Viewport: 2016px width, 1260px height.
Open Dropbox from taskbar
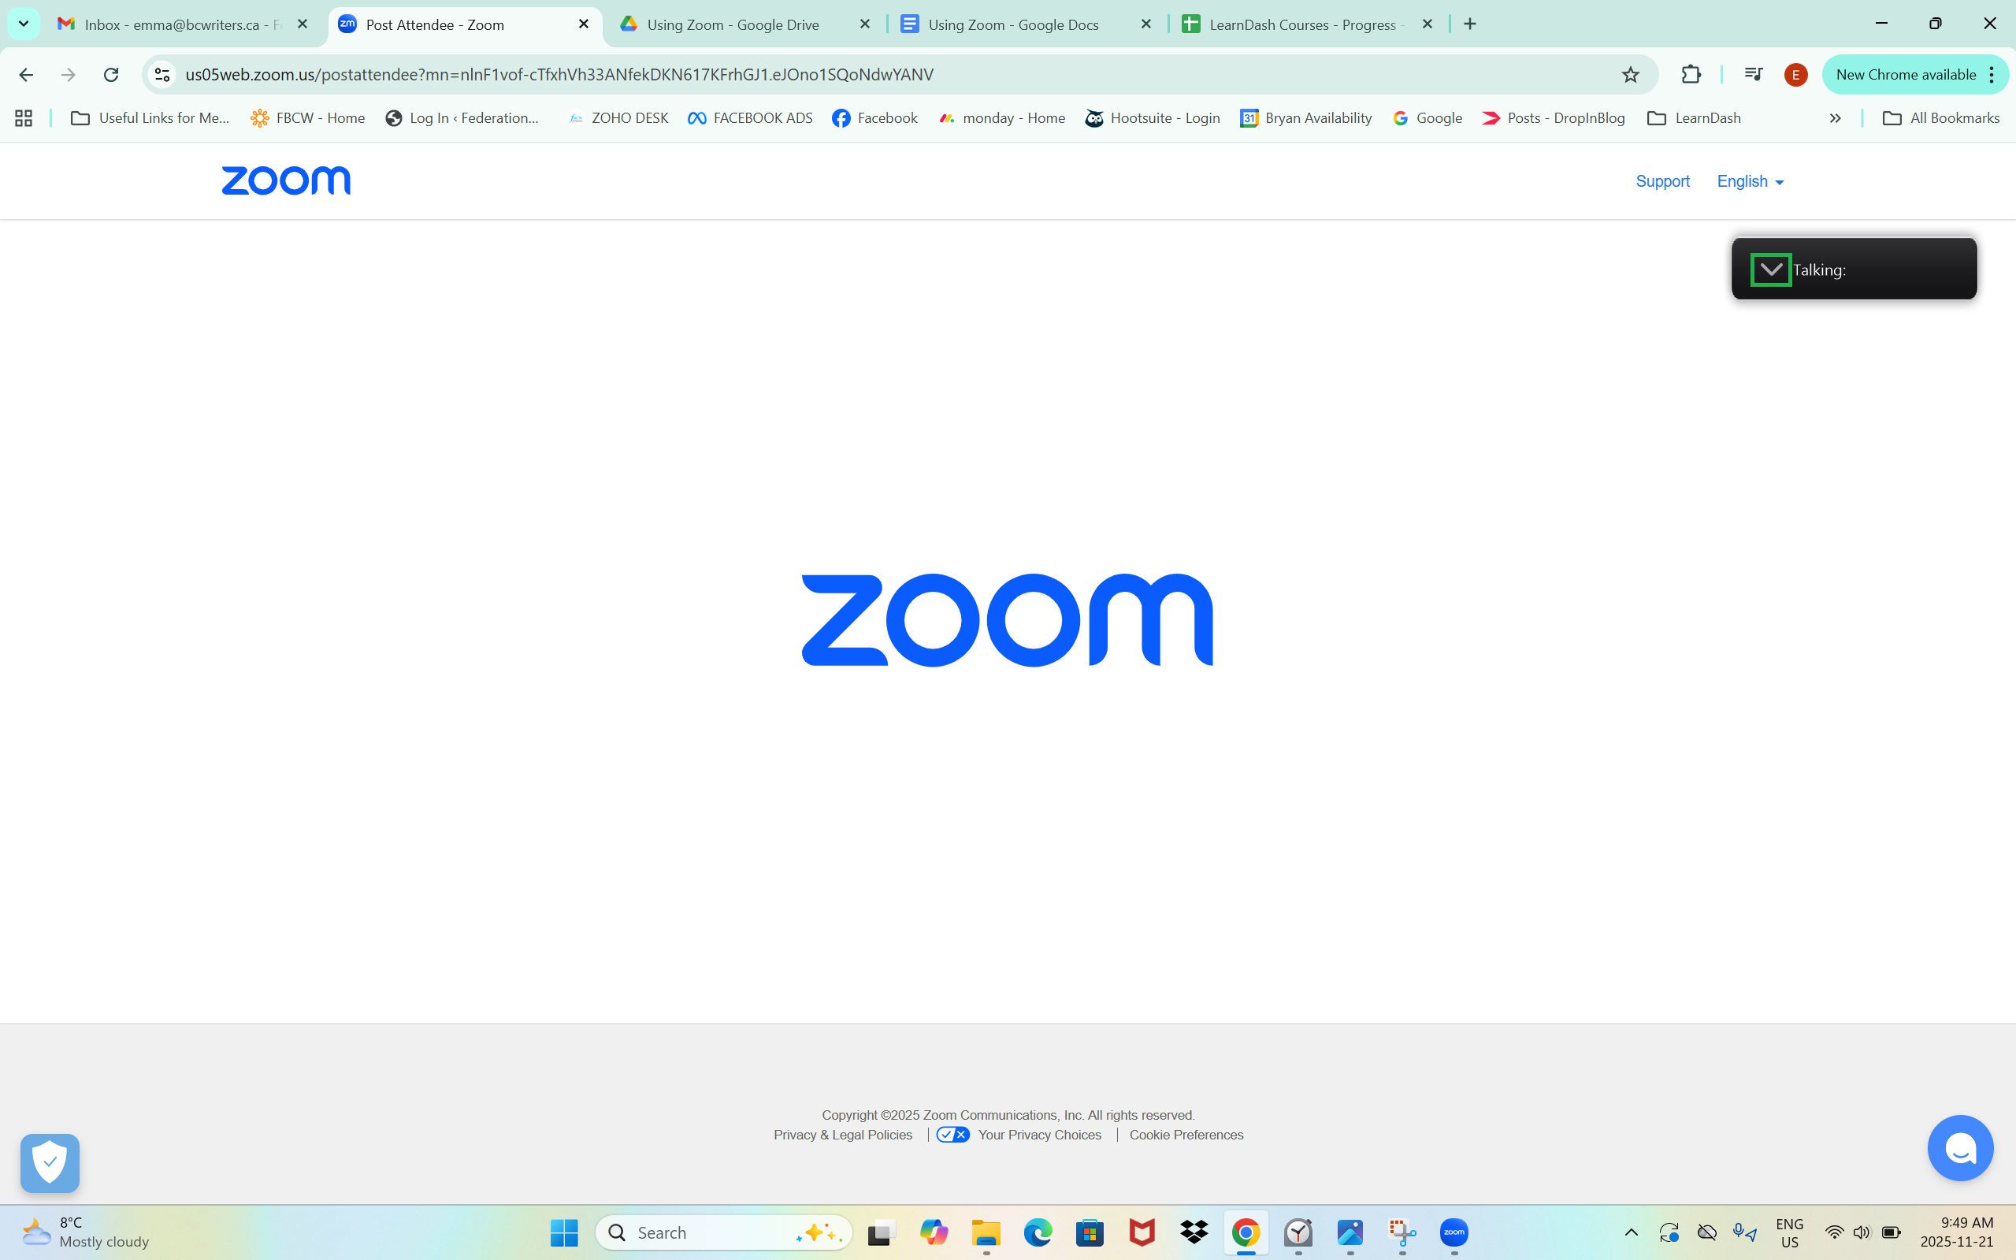(1194, 1232)
